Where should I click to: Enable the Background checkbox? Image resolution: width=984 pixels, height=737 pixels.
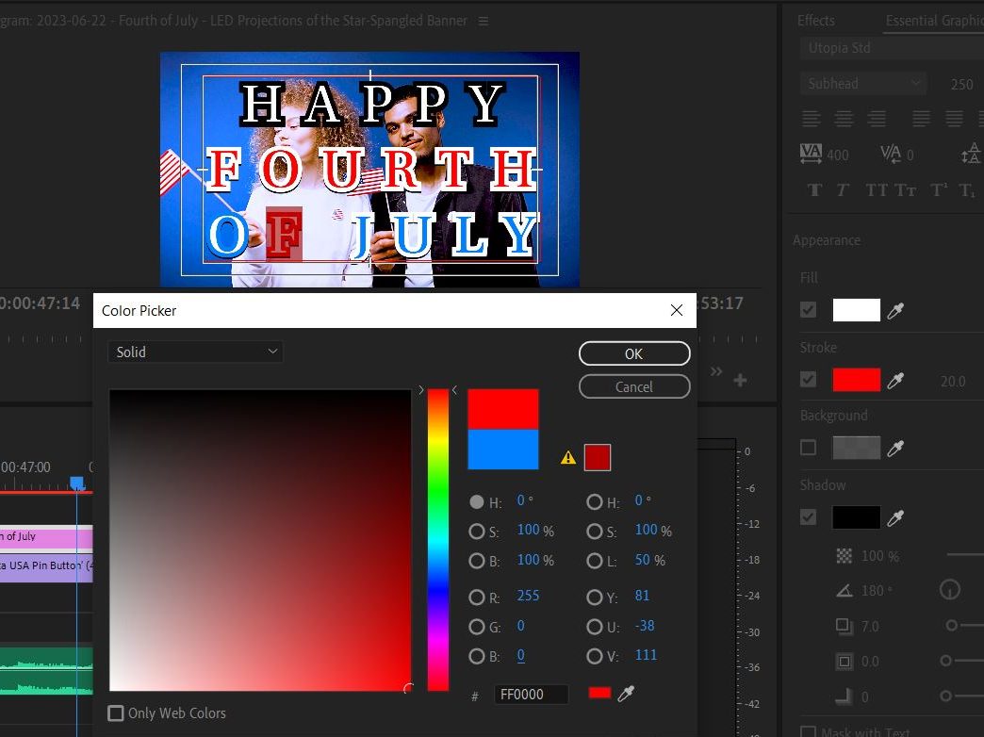coord(809,448)
